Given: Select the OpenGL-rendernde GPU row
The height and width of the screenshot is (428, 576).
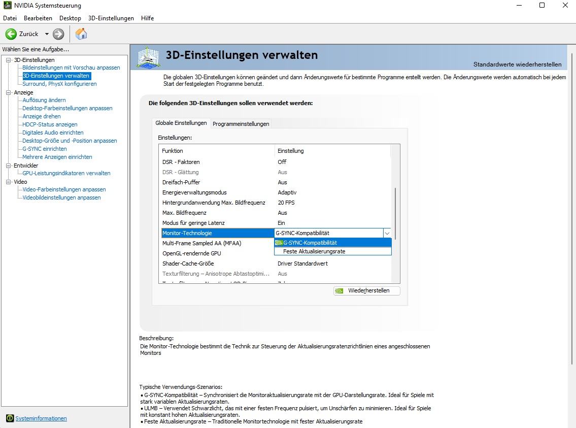Looking at the screenshot, I should point(218,253).
